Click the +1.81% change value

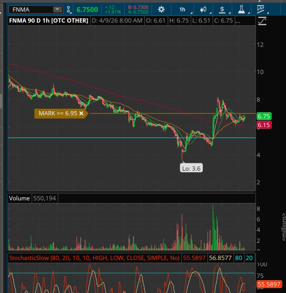[113, 12]
